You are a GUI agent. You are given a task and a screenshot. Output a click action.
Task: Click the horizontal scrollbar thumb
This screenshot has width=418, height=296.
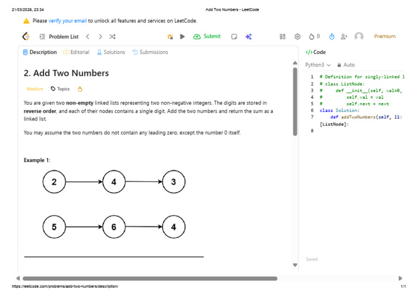tap(150, 279)
